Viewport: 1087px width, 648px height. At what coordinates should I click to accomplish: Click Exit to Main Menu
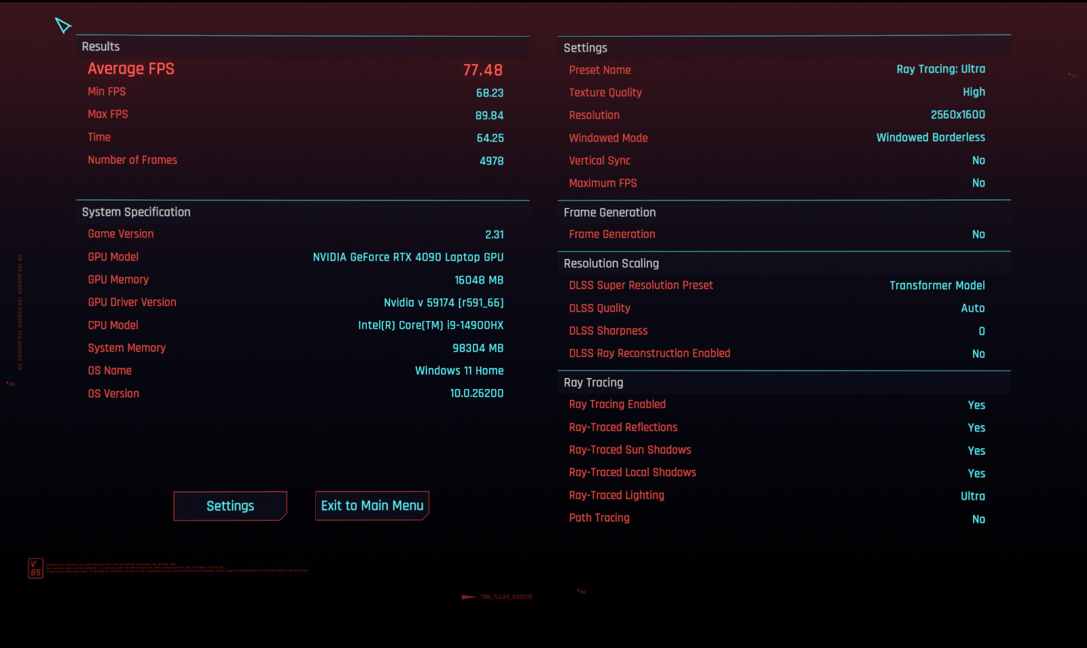(372, 506)
